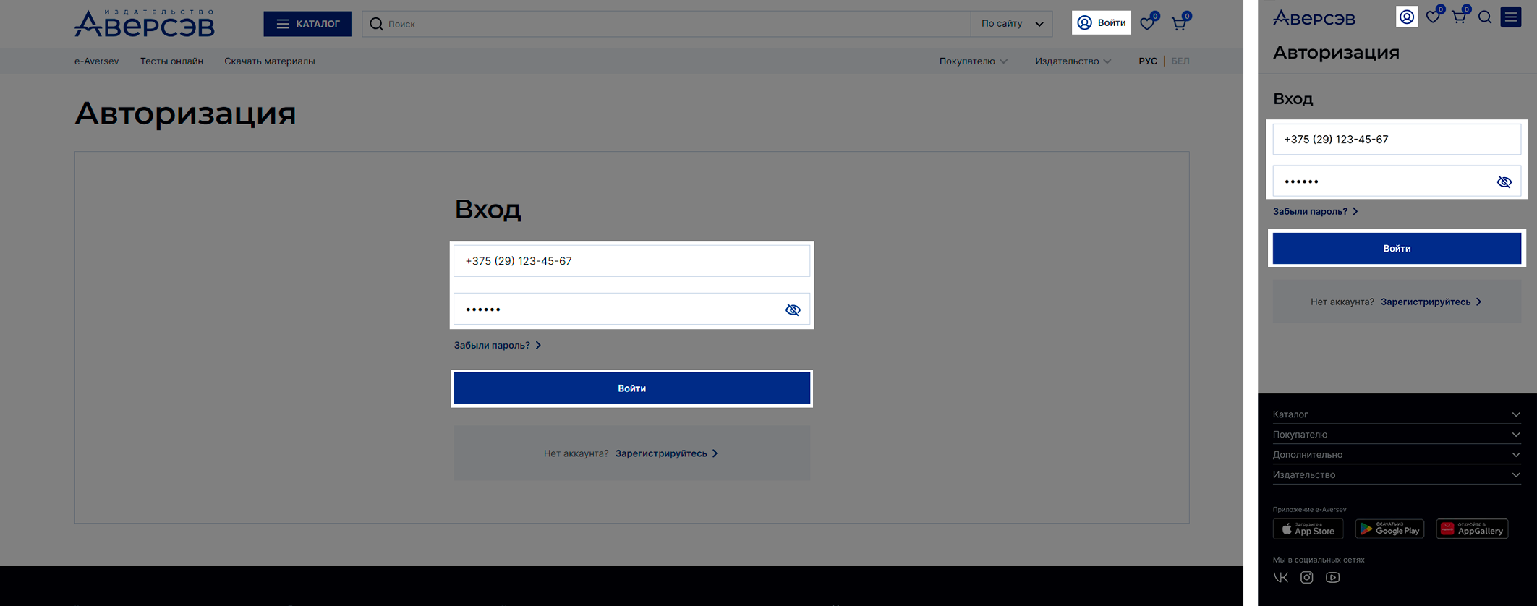Switch site language to БЕЛ
Viewport: 1537px width, 606px height.
(1180, 61)
